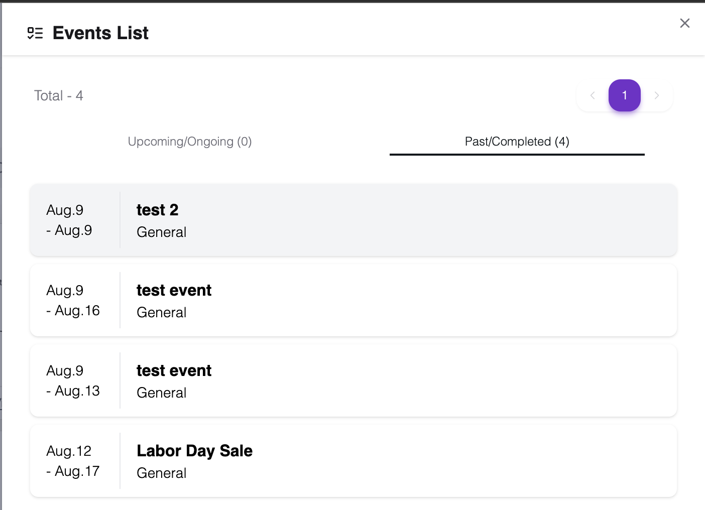Click the Aug.9 - Aug.13 date range

[73, 380]
